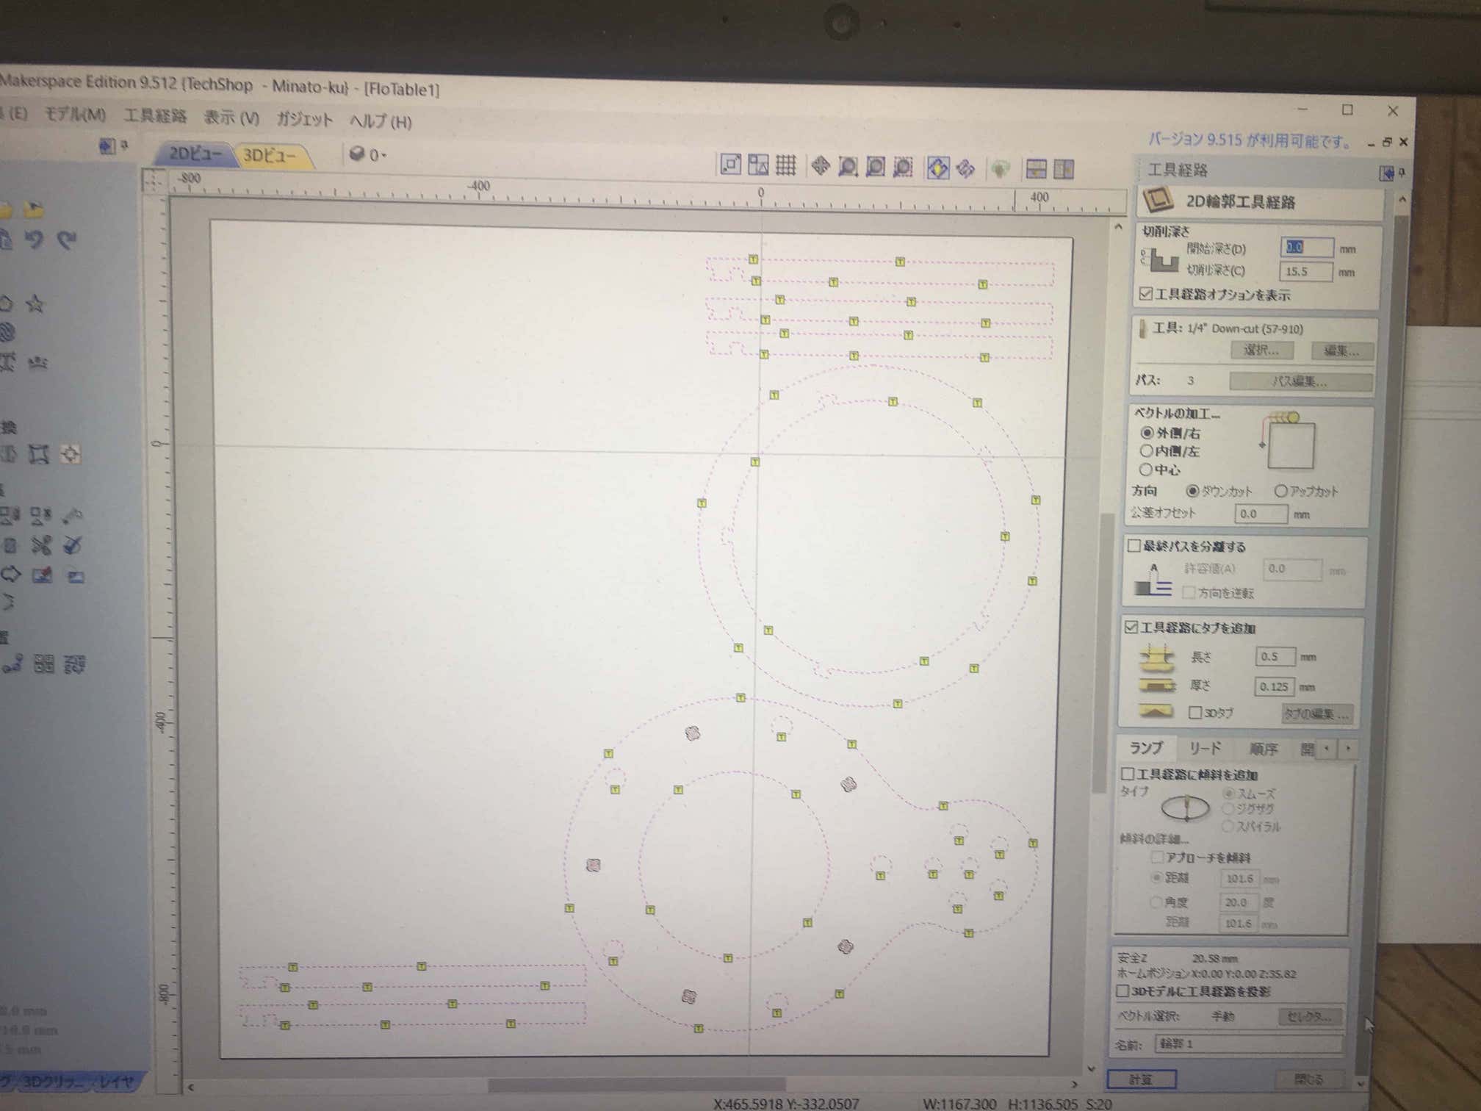This screenshot has width=1481, height=1111.
Task: Switch to the 3D view tab
Action: click(269, 156)
